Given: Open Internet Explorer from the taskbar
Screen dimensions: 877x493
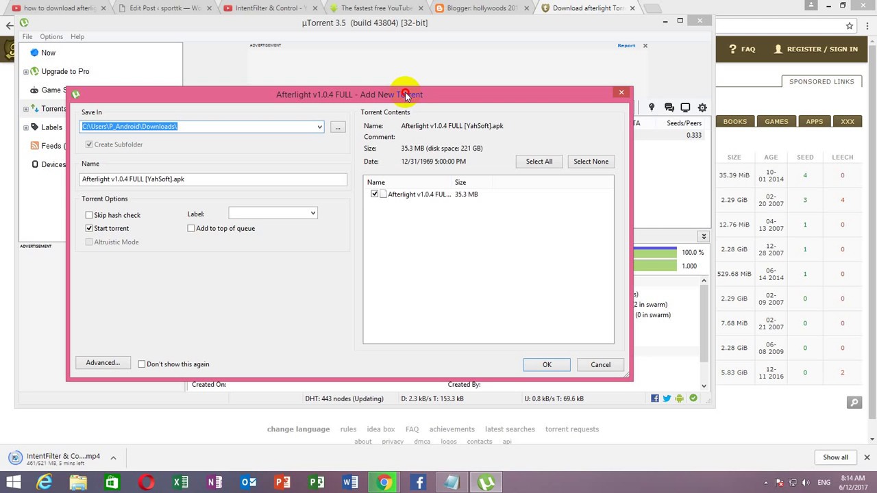Looking at the screenshot, I should (x=44, y=483).
